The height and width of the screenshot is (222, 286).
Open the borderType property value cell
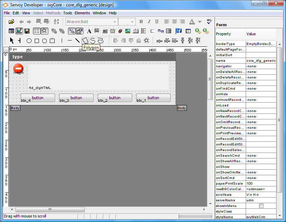pos(261,44)
